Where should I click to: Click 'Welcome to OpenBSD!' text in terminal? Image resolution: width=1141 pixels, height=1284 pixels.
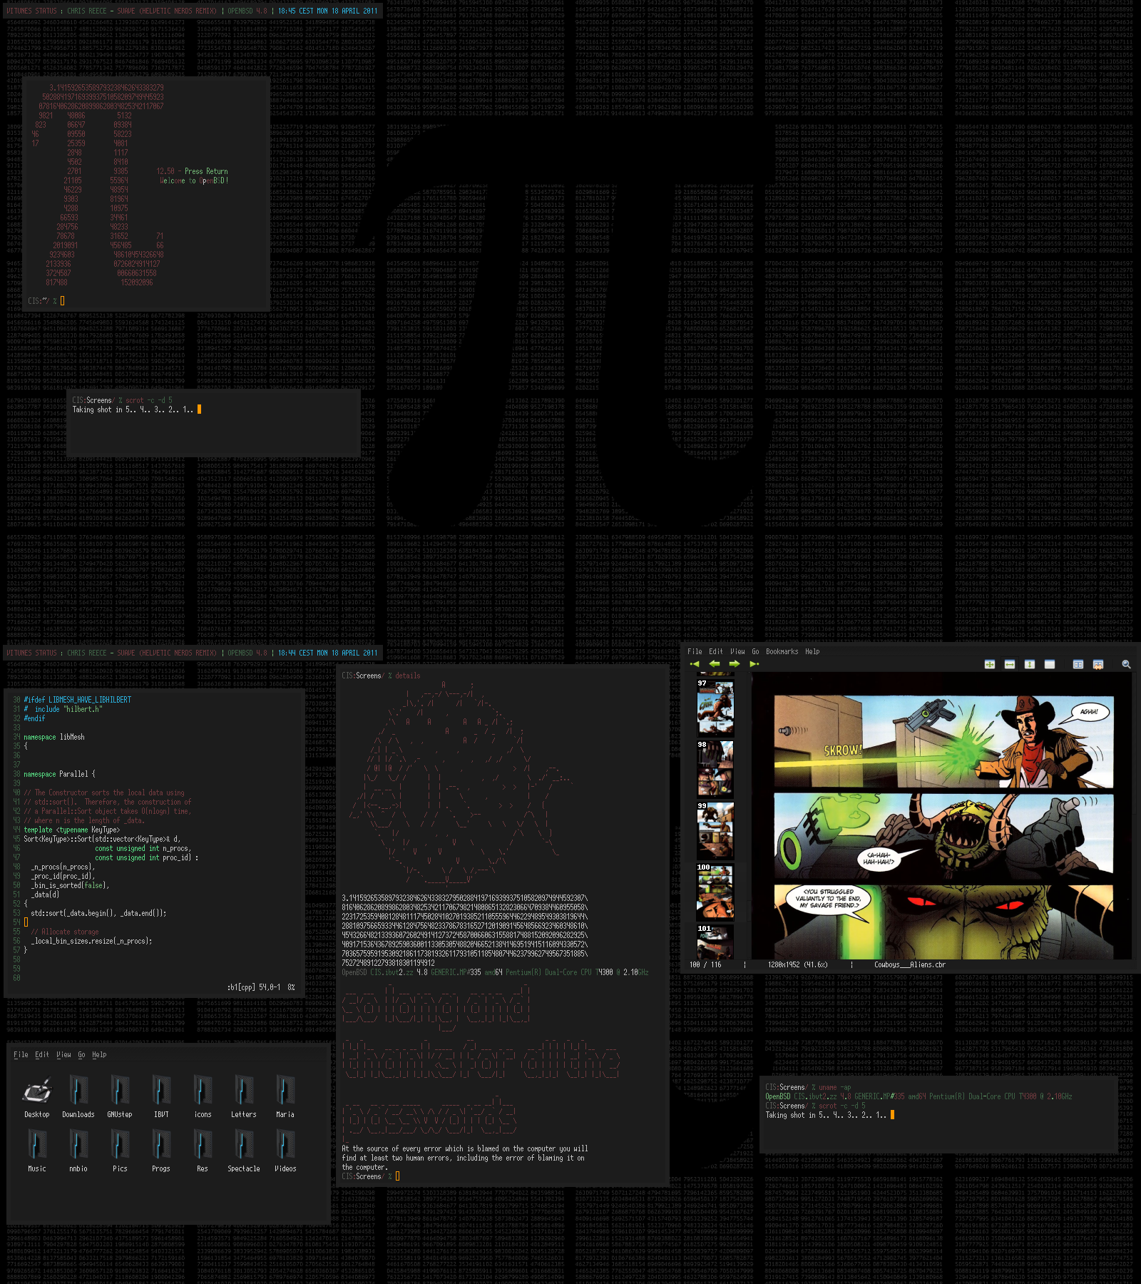[x=194, y=180]
